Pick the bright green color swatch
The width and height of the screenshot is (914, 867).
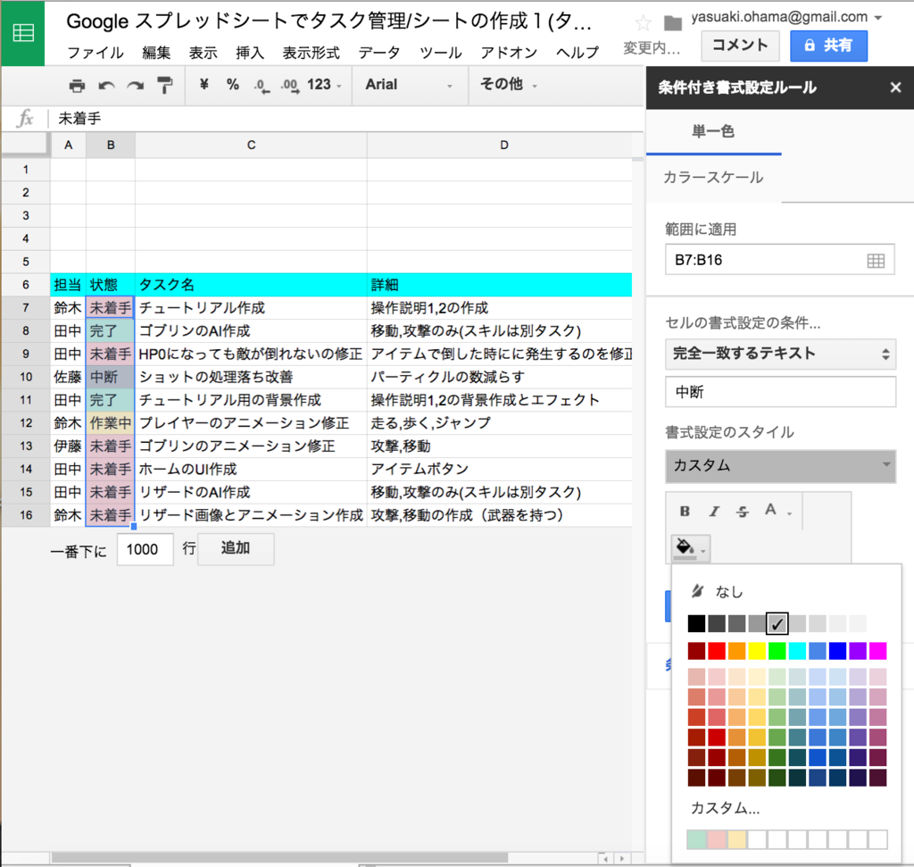(x=778, y=648)
